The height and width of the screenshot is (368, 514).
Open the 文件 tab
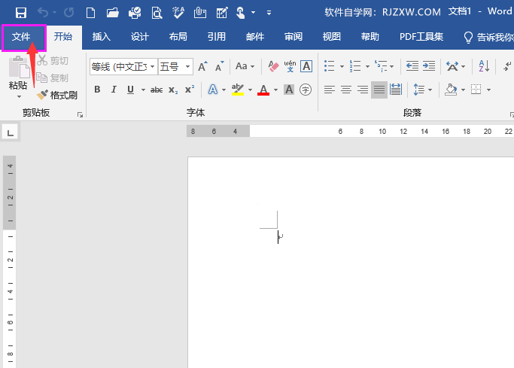21,37
